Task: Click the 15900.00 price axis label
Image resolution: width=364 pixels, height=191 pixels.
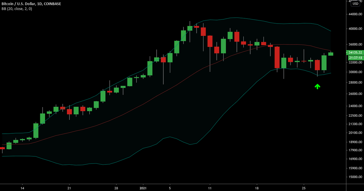Action: 355,168
